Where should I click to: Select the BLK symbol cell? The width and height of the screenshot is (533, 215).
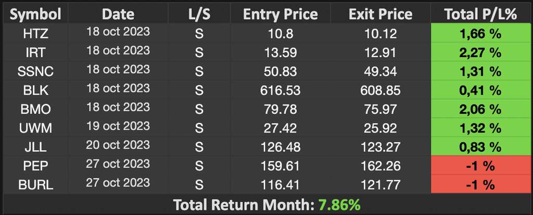click(x=36, y=90)
